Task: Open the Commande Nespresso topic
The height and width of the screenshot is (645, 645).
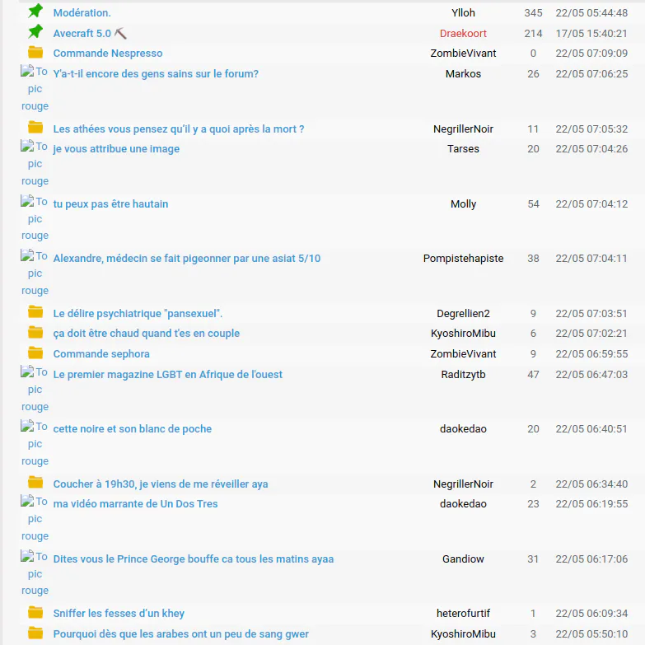Action: click(x=108, y=53)
